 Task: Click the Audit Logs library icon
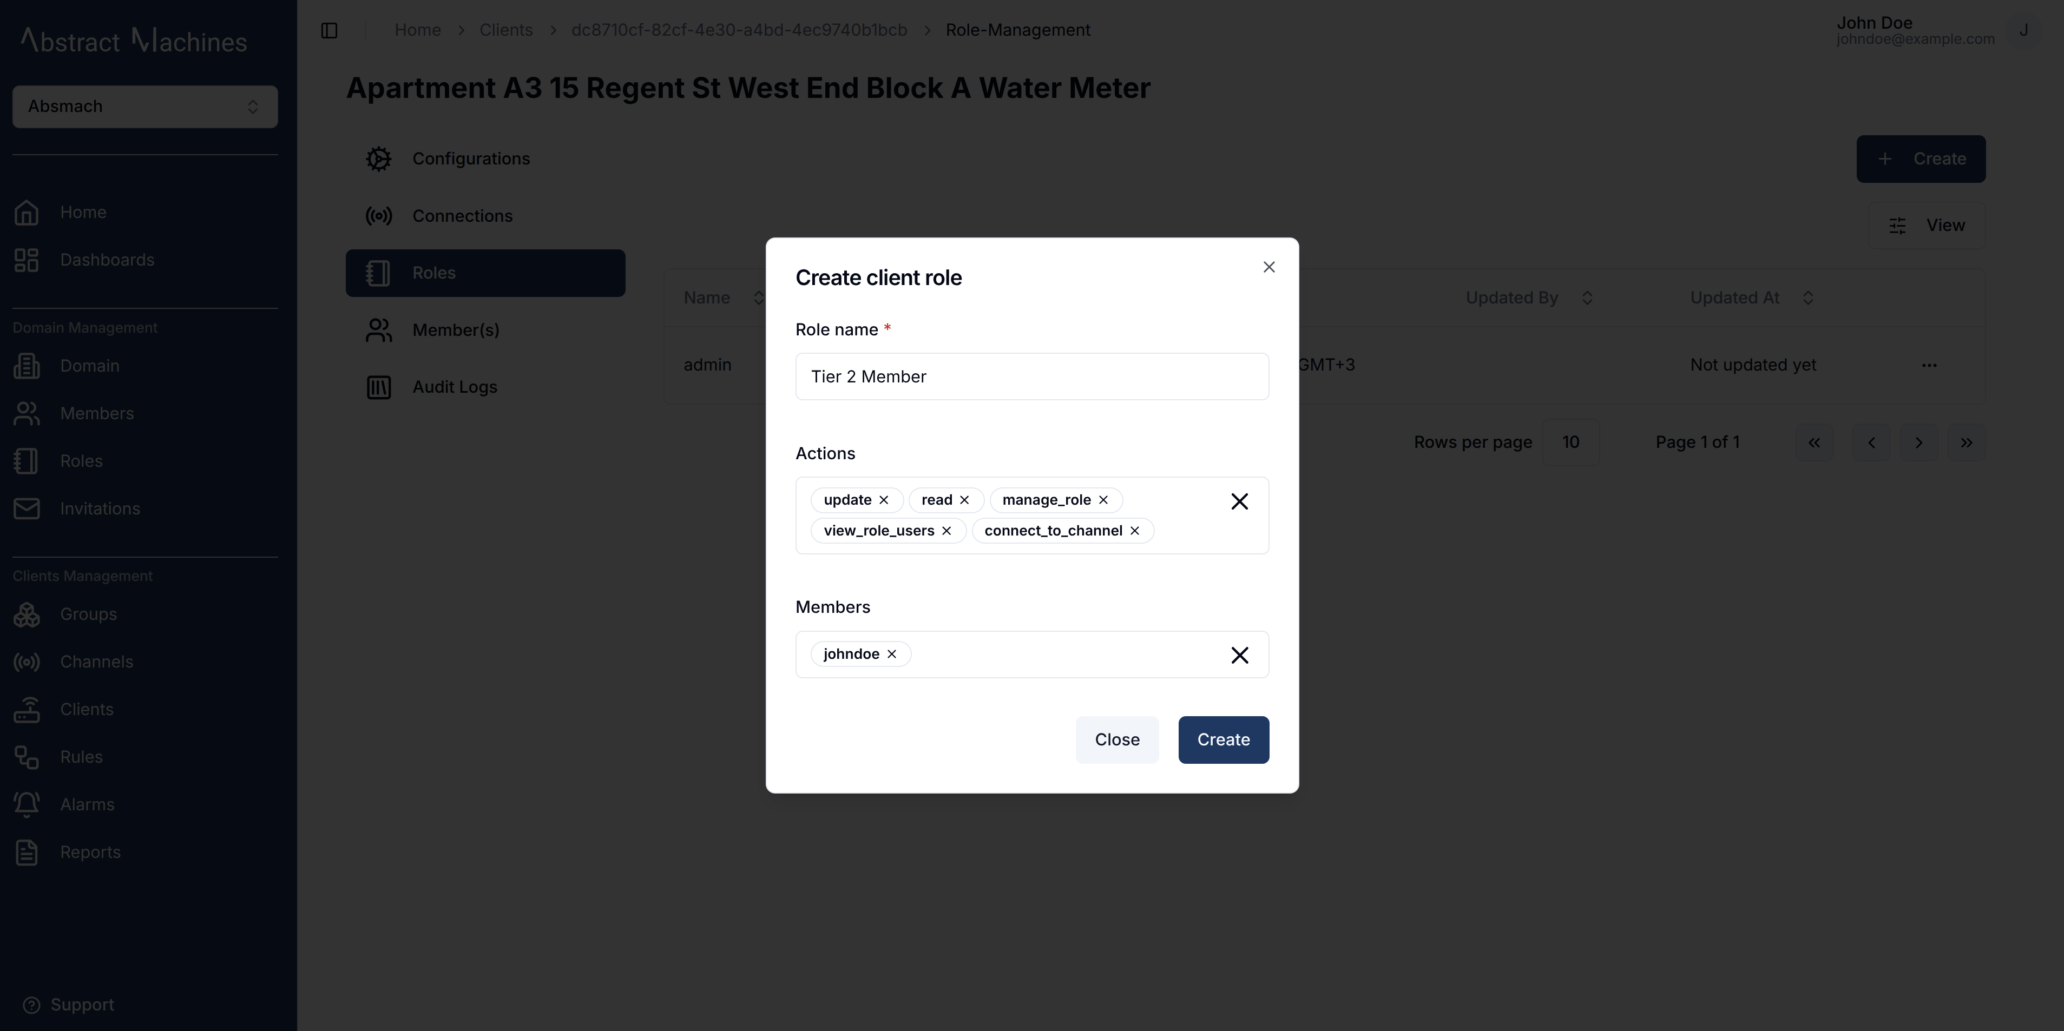(378, 387)
